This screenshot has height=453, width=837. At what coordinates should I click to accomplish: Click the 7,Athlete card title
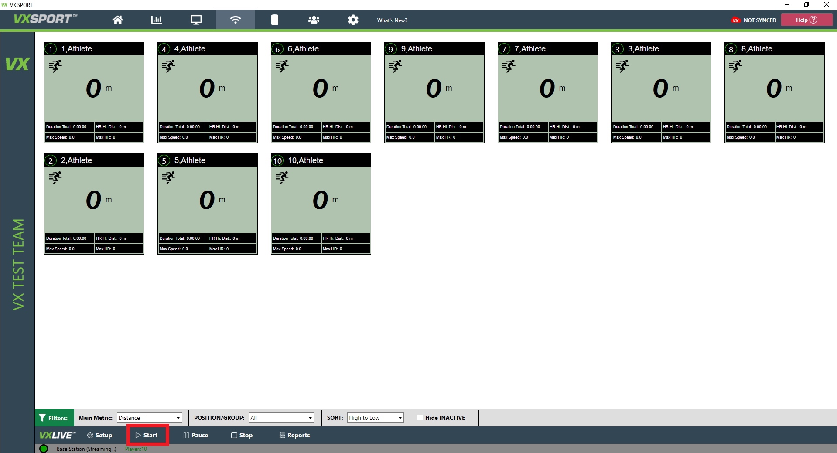(530, 49)
